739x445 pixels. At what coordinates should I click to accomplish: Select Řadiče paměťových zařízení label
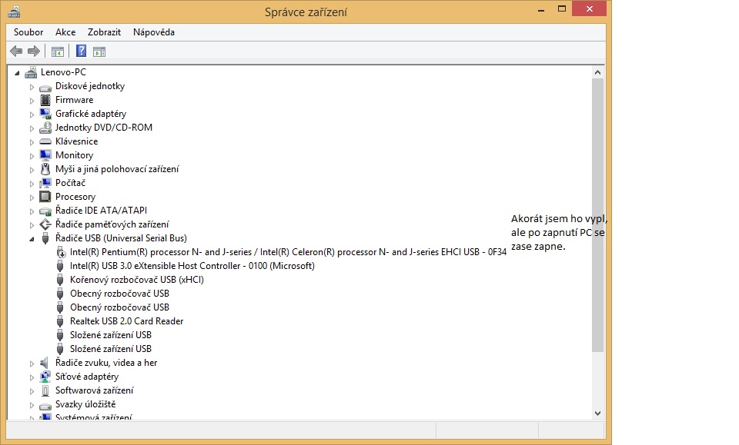coord(112,224)
